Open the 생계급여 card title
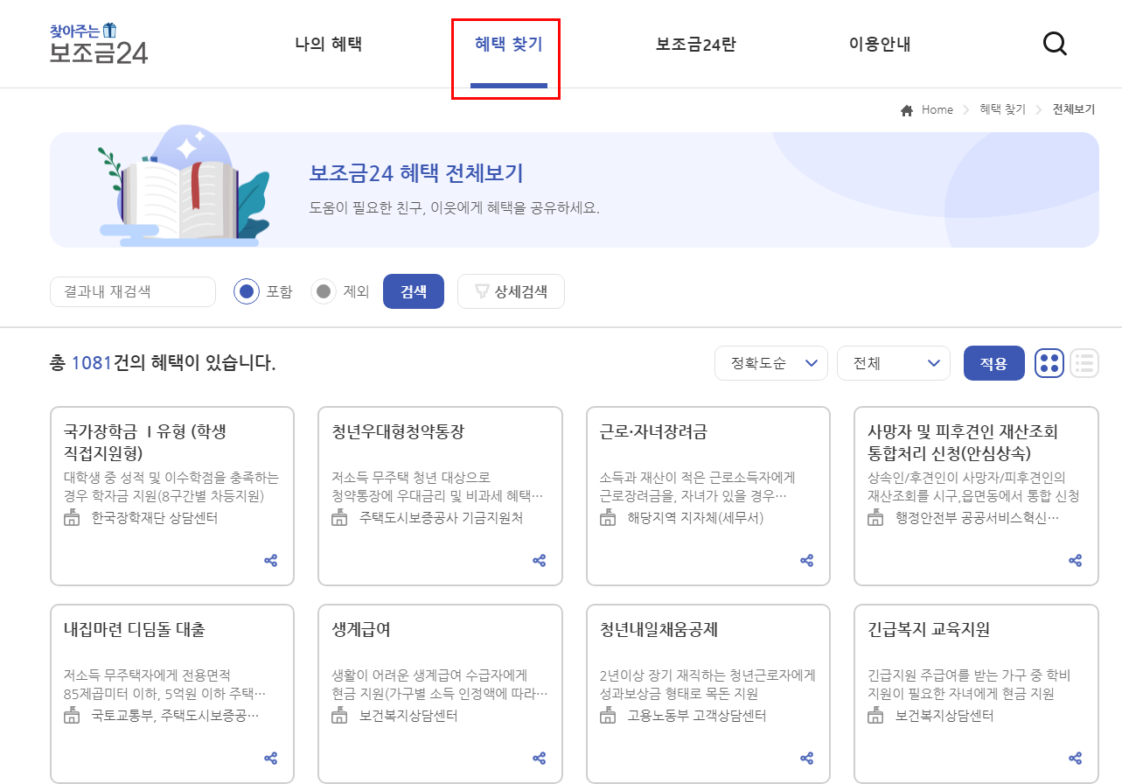Screen dimensions: 1122x784 coord(361,630)
